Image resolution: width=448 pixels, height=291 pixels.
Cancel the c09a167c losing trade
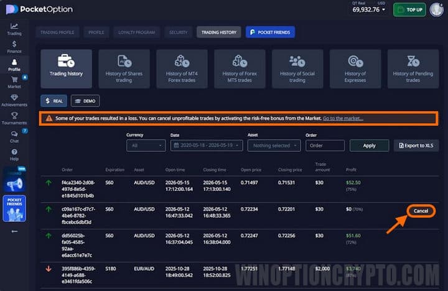tap(421, 211)
